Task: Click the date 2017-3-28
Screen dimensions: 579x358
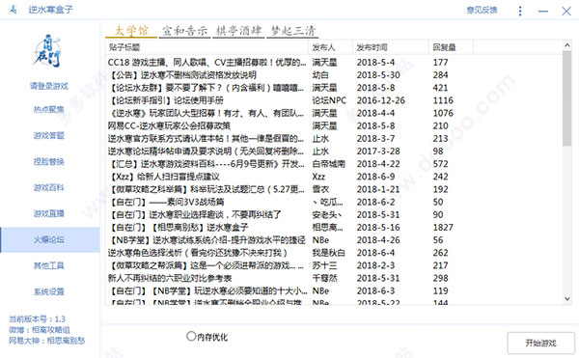Action: point(378,151)
